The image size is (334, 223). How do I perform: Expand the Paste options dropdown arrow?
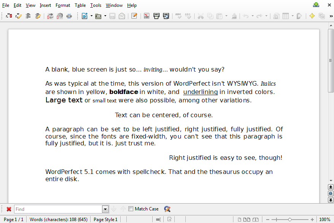[226, 16]
